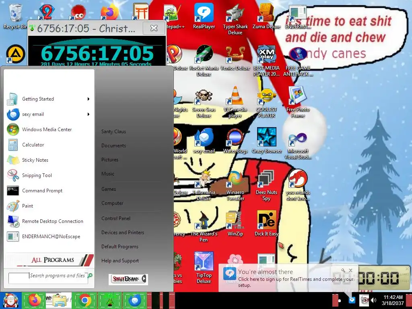Viewport: 412px width, 309px height.
Task: Close the RealTimes notification popup
Action: (x=350, y=270)
